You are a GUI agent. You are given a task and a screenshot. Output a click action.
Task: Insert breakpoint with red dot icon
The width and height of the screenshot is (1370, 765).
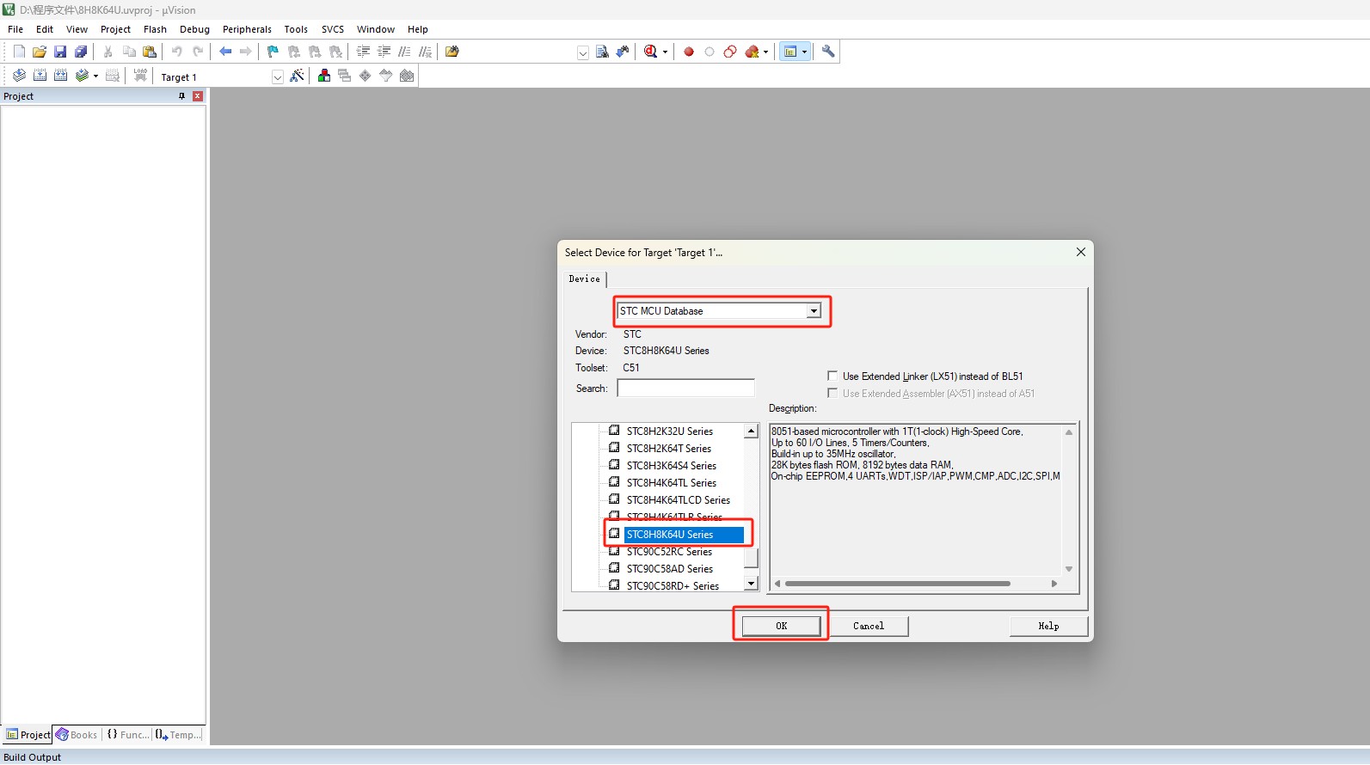click(689, 52)
